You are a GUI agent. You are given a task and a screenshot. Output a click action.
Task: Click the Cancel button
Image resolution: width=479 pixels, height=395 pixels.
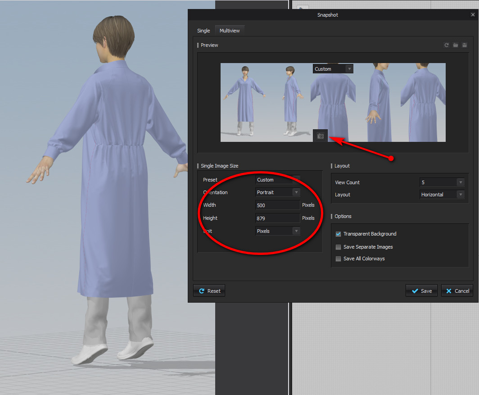[457, 291]
